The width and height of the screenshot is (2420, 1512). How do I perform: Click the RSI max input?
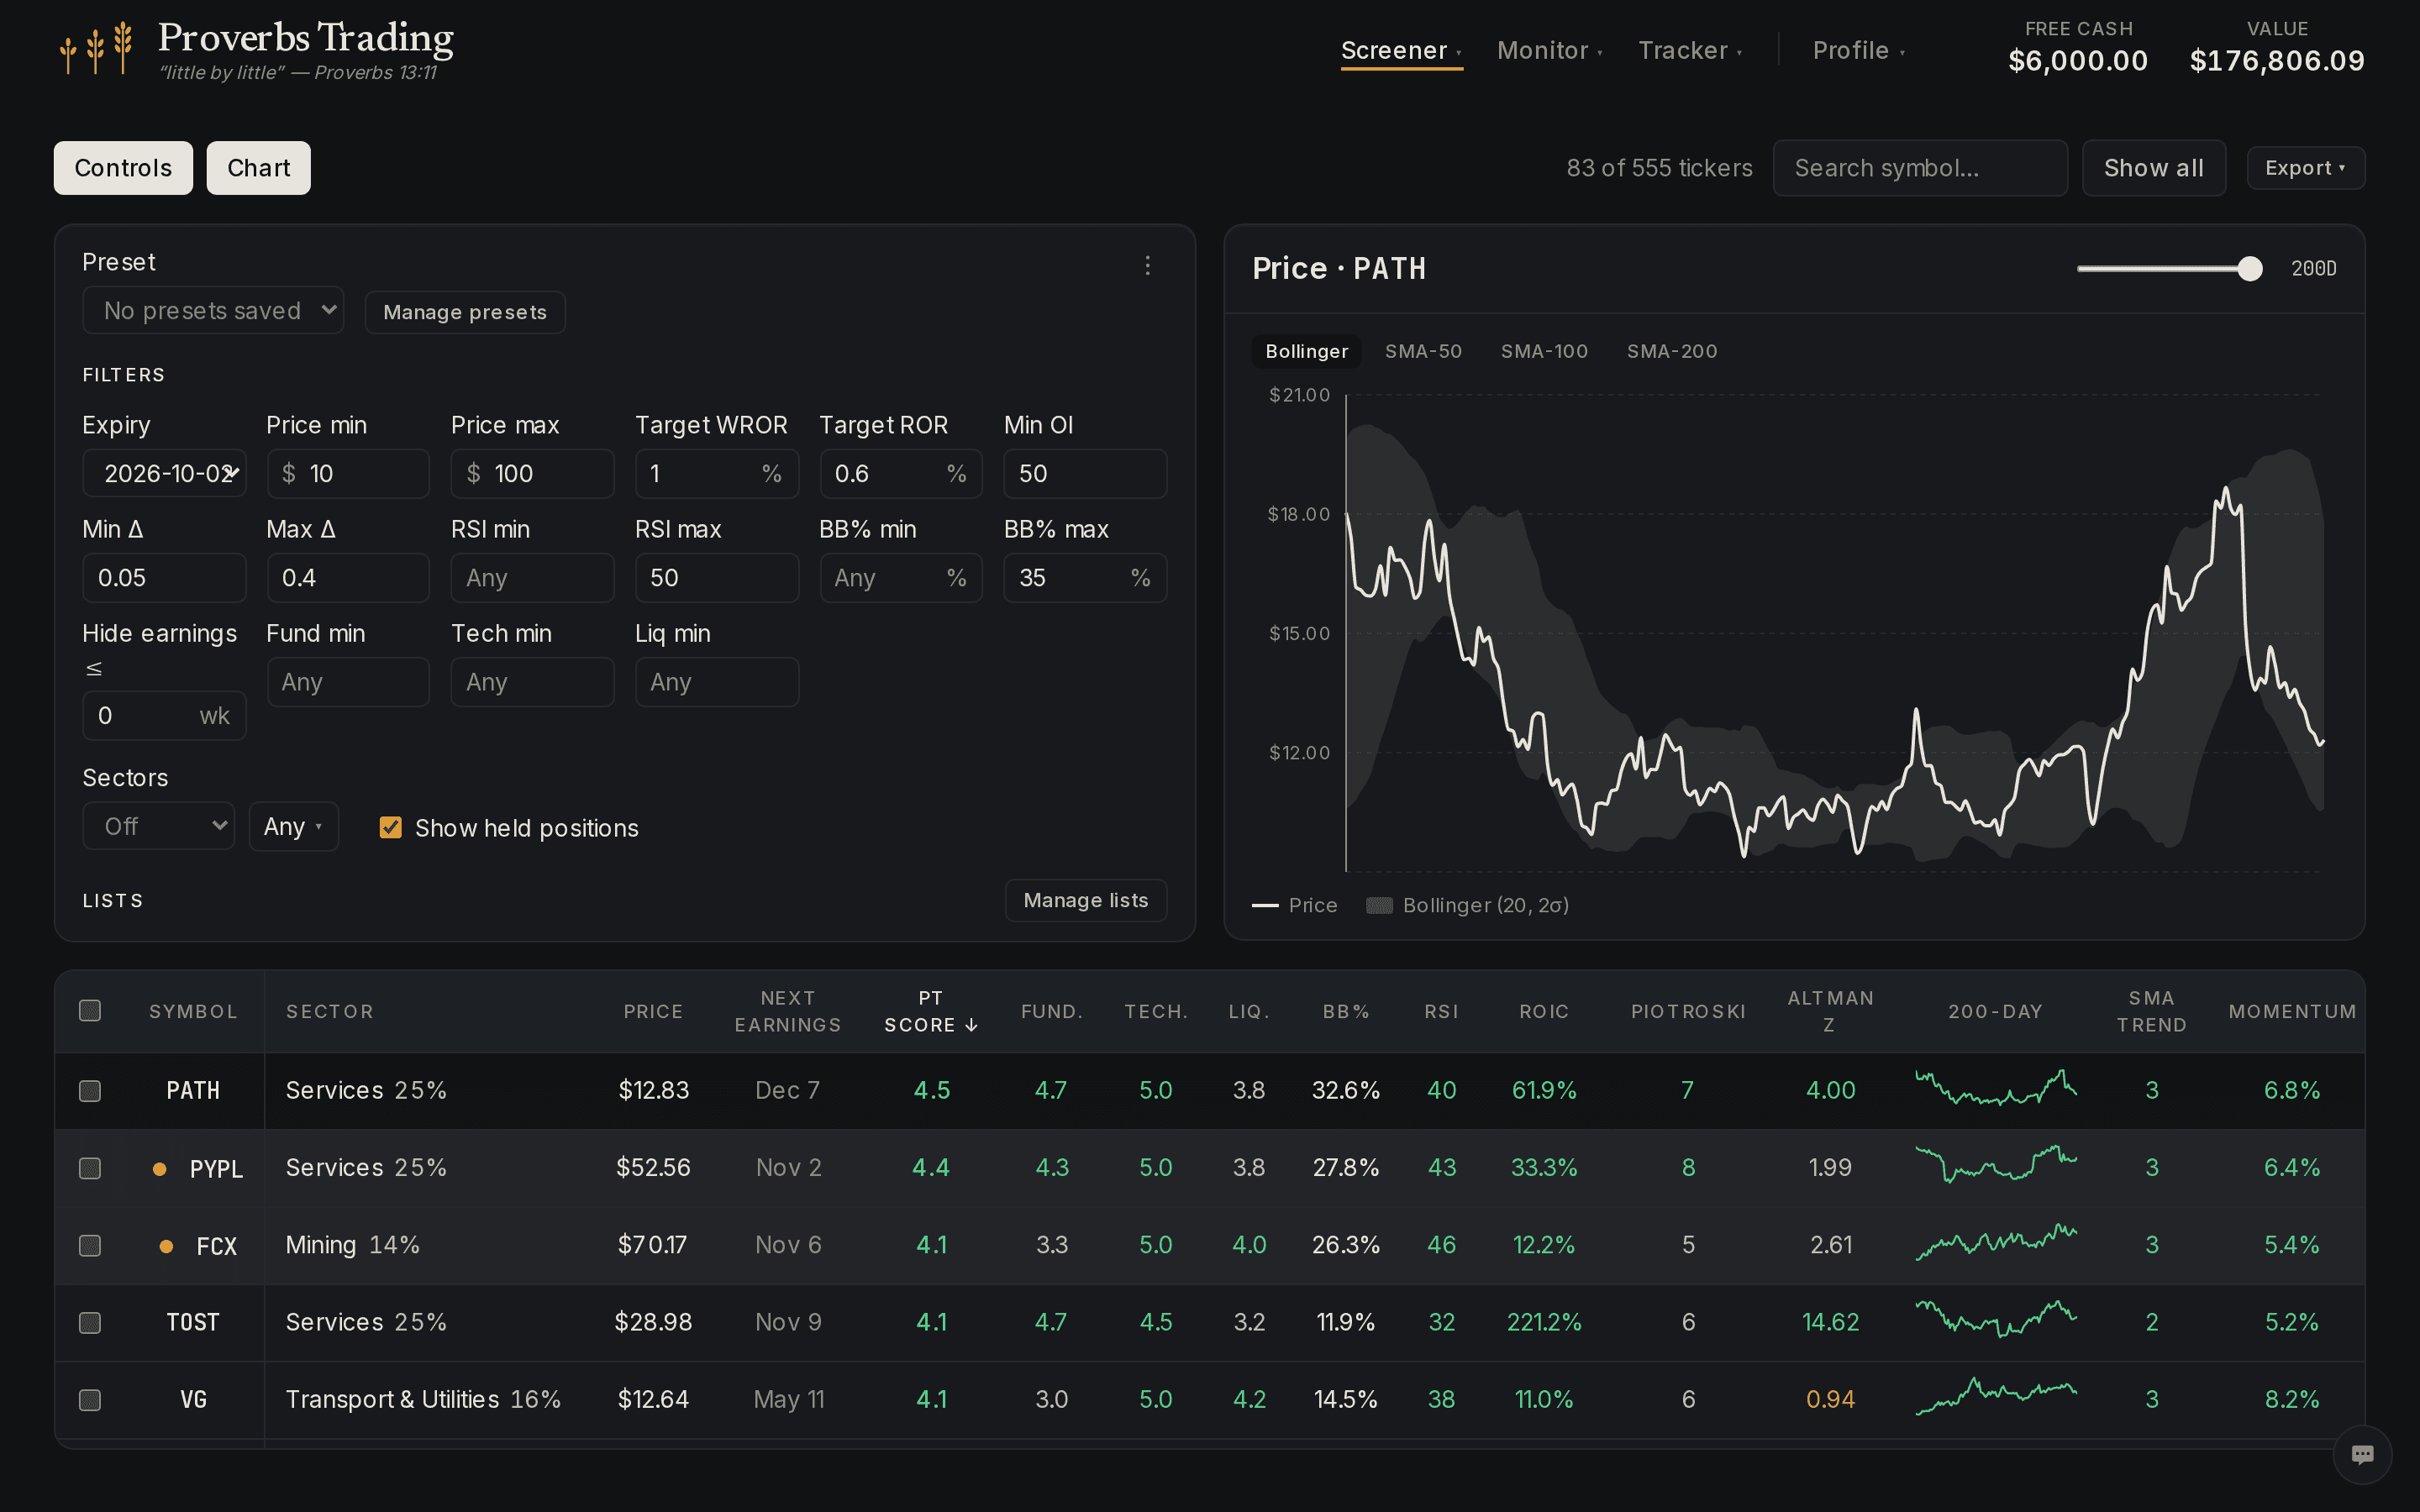[x=717, y=578]
